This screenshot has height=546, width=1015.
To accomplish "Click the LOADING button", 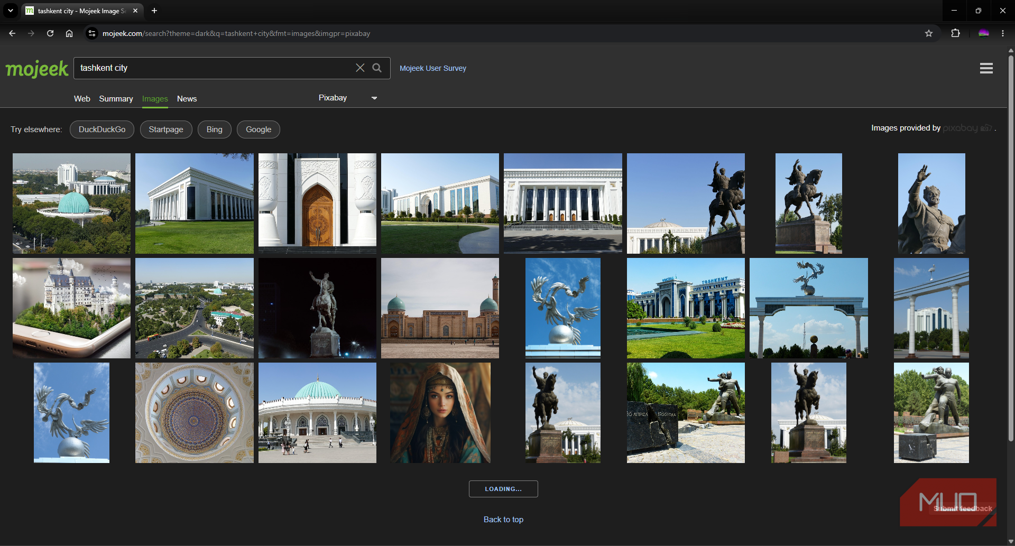I will point(503,489).
